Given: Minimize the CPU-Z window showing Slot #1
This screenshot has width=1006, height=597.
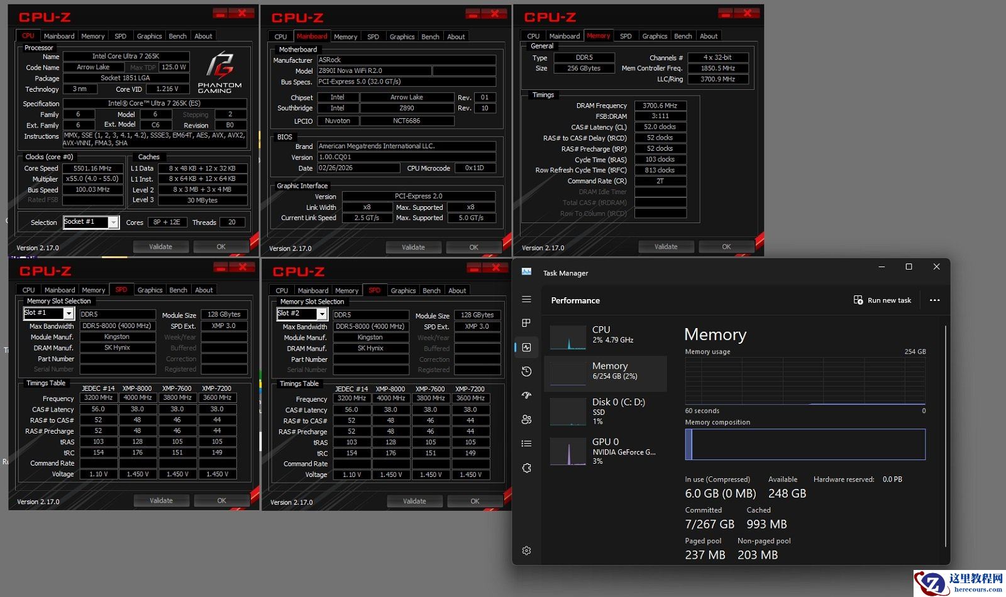Looking at the screenshot, I should [221, 267].
